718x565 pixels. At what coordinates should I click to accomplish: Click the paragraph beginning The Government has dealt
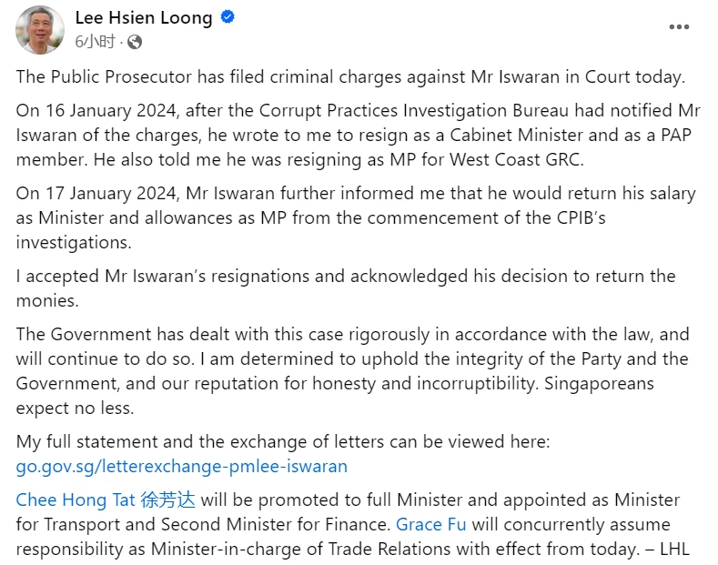pos(352,371)
